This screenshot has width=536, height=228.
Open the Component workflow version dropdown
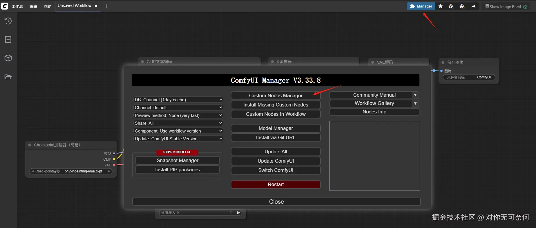coord(178,131)
